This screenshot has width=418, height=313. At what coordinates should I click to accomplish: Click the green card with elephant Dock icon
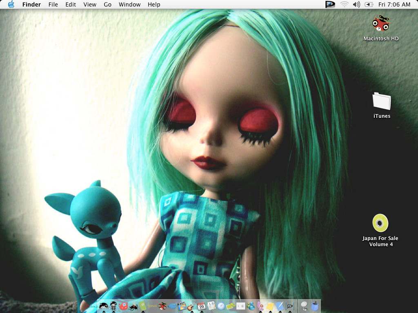click(231, 306)
